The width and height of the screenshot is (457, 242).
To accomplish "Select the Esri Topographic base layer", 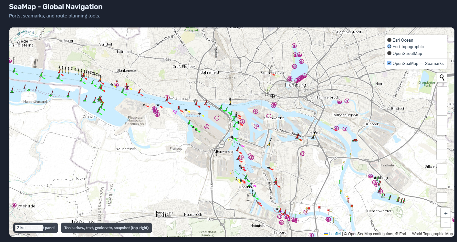I will point(389,47).
